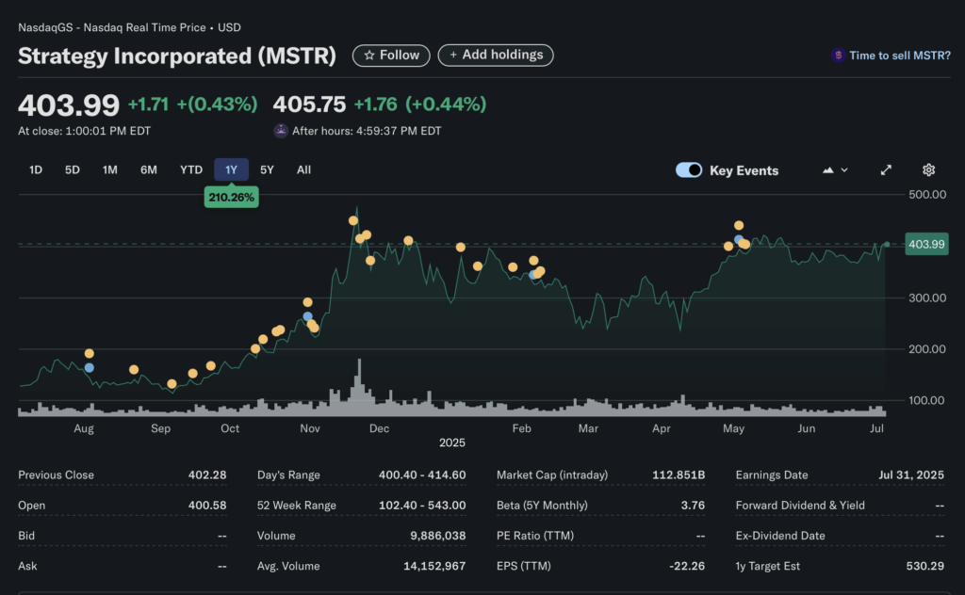Click the star icon in Follow
Screen dimensions: 965x595
(x=369, y=56)
